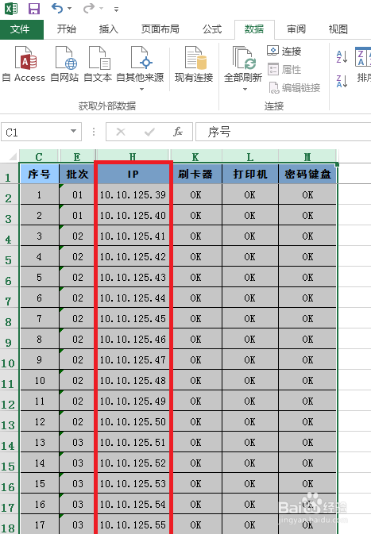Select cell with IP 10.10.125.50
371x534 pixels.
pyautogui.click(x=133, y=421)
